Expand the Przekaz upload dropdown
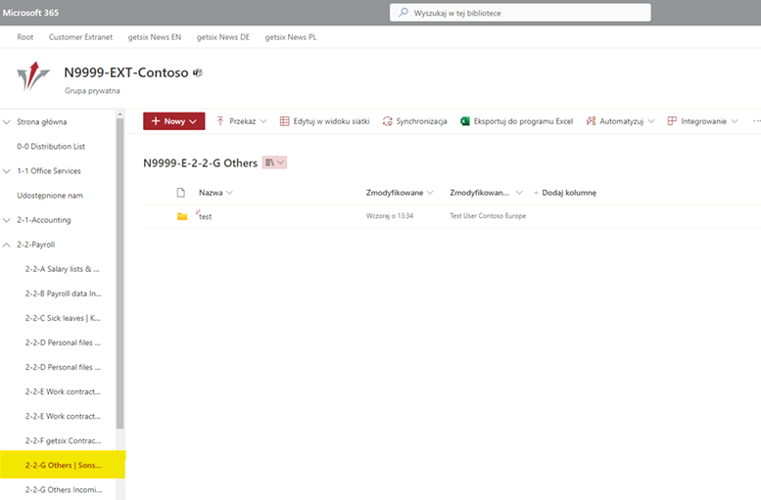This screenshot has width=761, height=500. [x=263, y=121]
